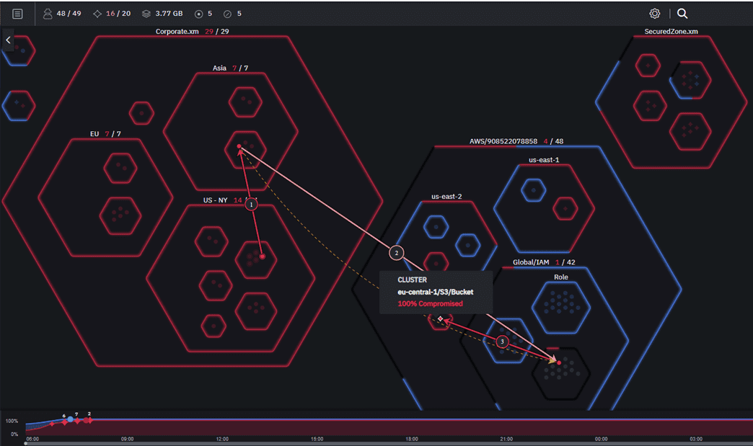Click the 3.77 GB data layers icon
The height and width of the screenshot is (446, 753).
click(x=147, y=13)
